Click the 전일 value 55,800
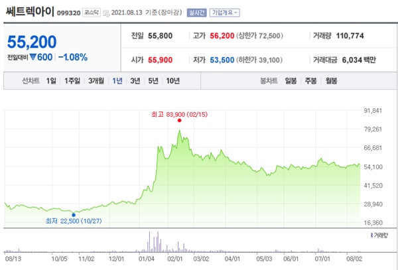398x270 pixels. [x=160, y=36]
